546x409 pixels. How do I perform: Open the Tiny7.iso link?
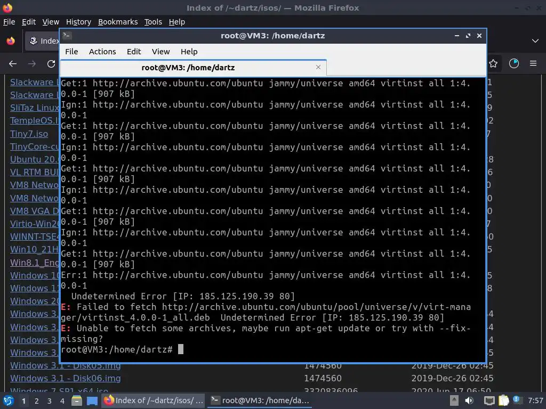(x=29, y=134)
